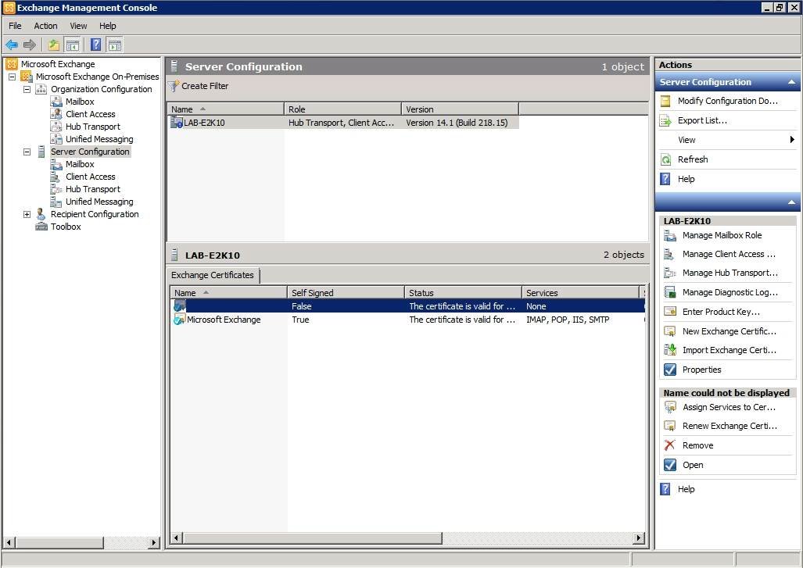This screenshot has width=803, height=568.
Task: Click the Forward arrow toolbar icon
Action: pos(30,45)
